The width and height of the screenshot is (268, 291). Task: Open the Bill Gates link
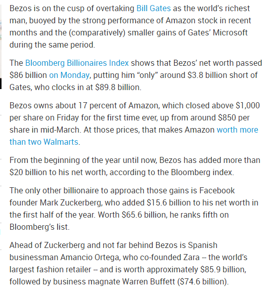(154, 9)
